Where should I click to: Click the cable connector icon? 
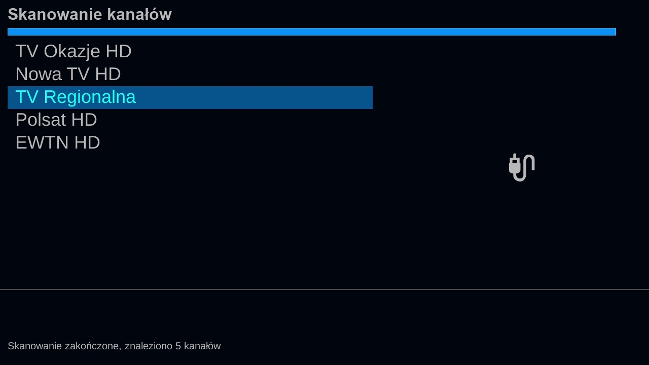(x=522, y=167)
